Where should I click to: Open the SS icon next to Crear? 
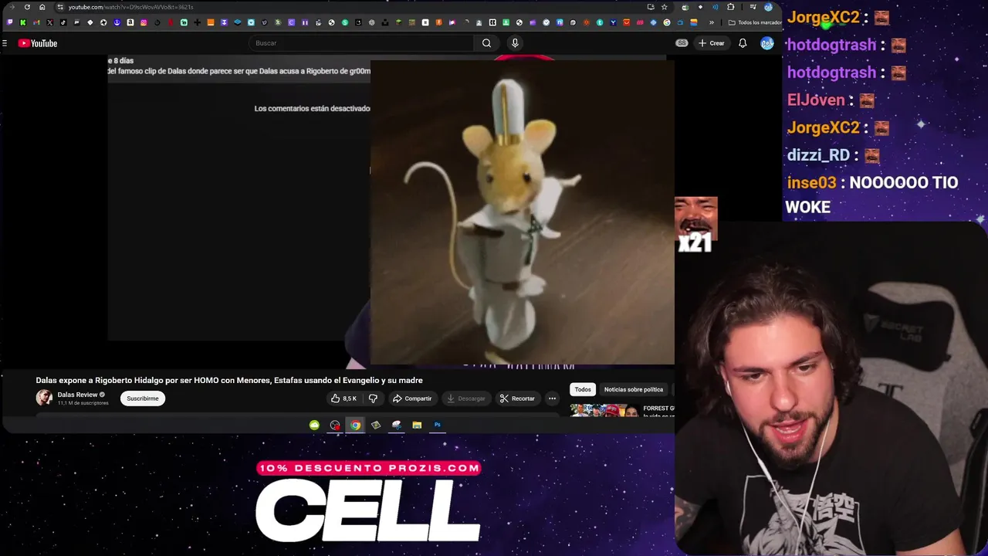[x=682, y=43]
